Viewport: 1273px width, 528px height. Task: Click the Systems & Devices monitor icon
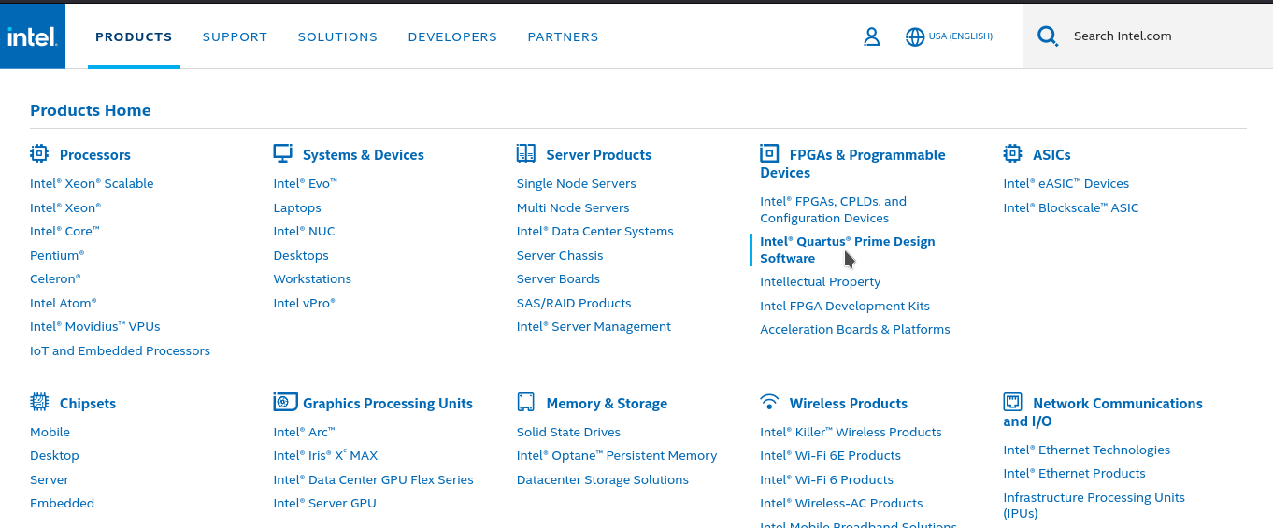point(282,153)
